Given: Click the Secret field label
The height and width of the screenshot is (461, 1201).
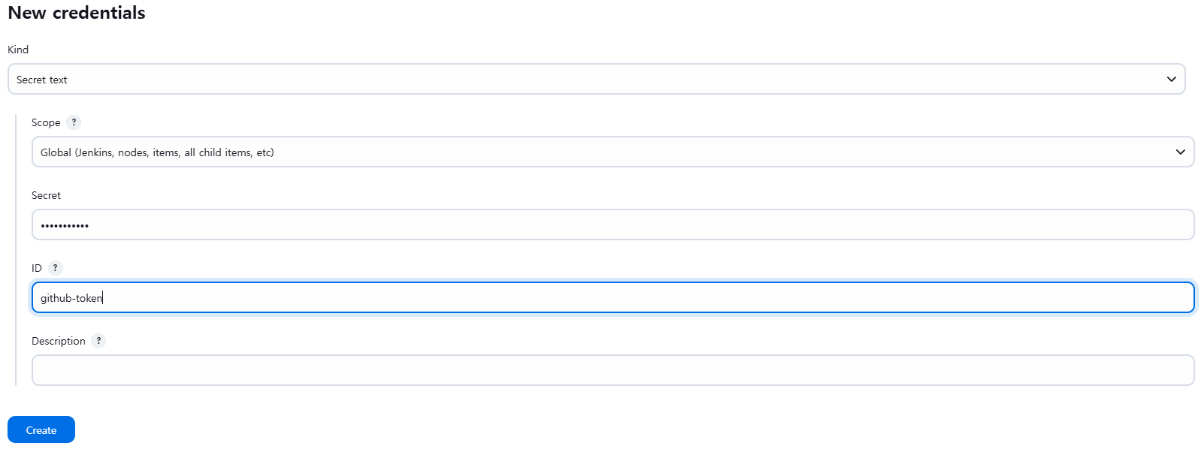Looking at the screenshot, I should pos(46,195).
